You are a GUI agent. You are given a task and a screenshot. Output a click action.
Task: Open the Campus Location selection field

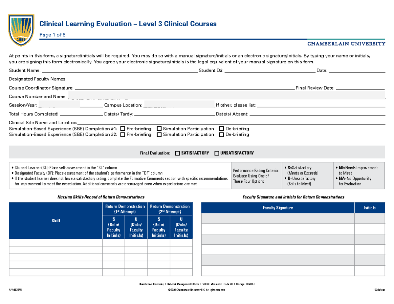coord(179,104)
